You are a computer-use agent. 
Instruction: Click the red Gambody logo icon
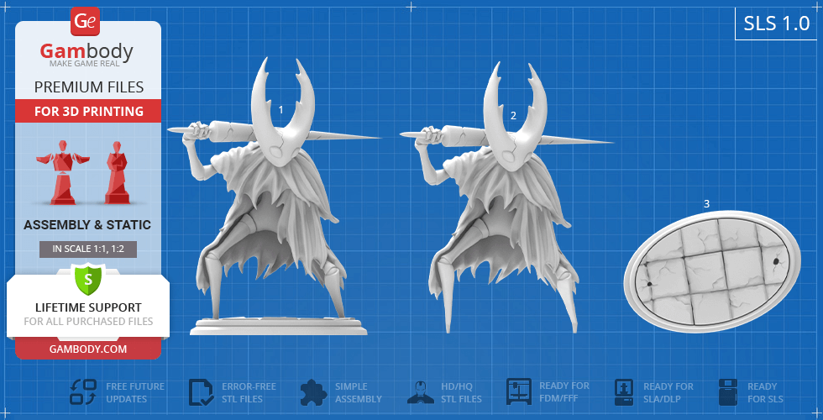pyautogui.click(x=86, y=21)
